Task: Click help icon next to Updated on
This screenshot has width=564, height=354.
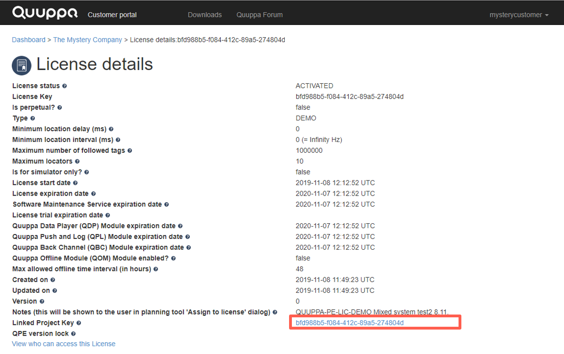Action: tap(55, 291)
